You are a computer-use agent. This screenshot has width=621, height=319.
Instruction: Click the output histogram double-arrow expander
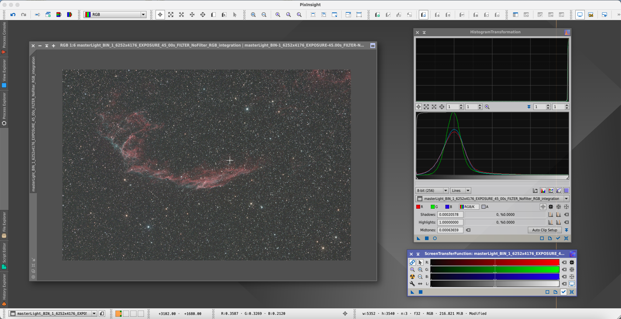pyautogui.click(x=529, y=107)
